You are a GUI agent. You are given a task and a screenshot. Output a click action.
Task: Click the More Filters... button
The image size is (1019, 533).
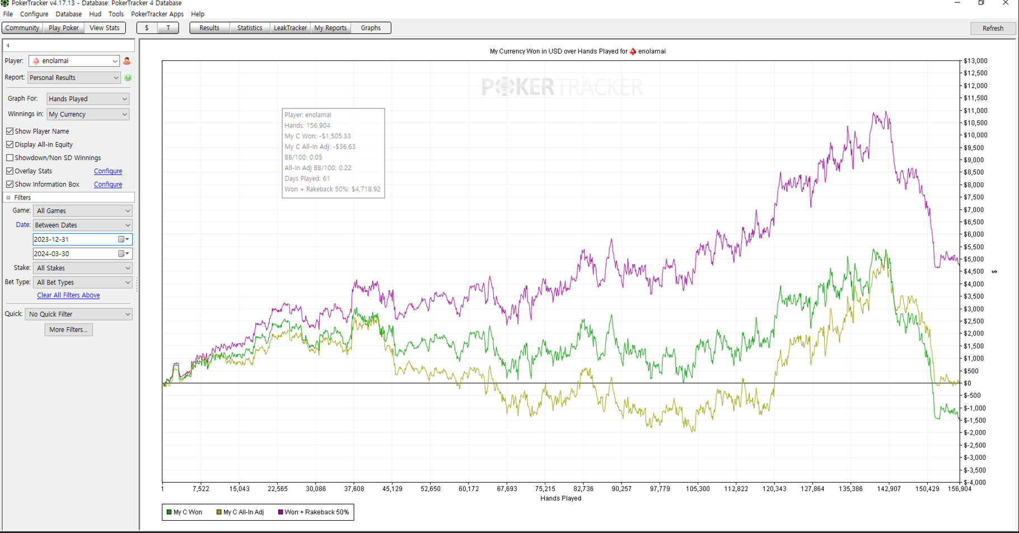[68, 330]
